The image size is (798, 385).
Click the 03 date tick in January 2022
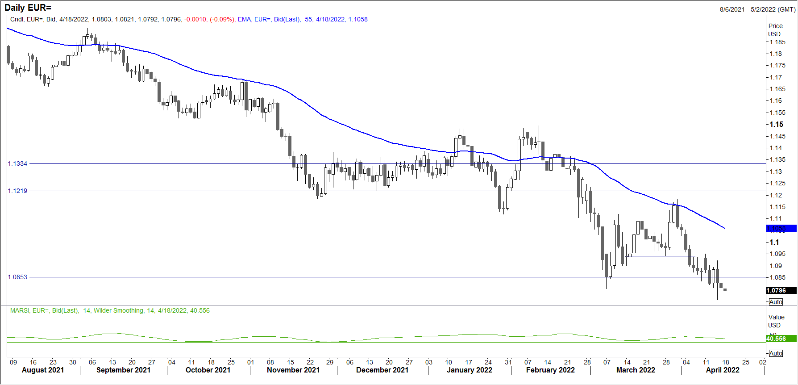(429, 362)
